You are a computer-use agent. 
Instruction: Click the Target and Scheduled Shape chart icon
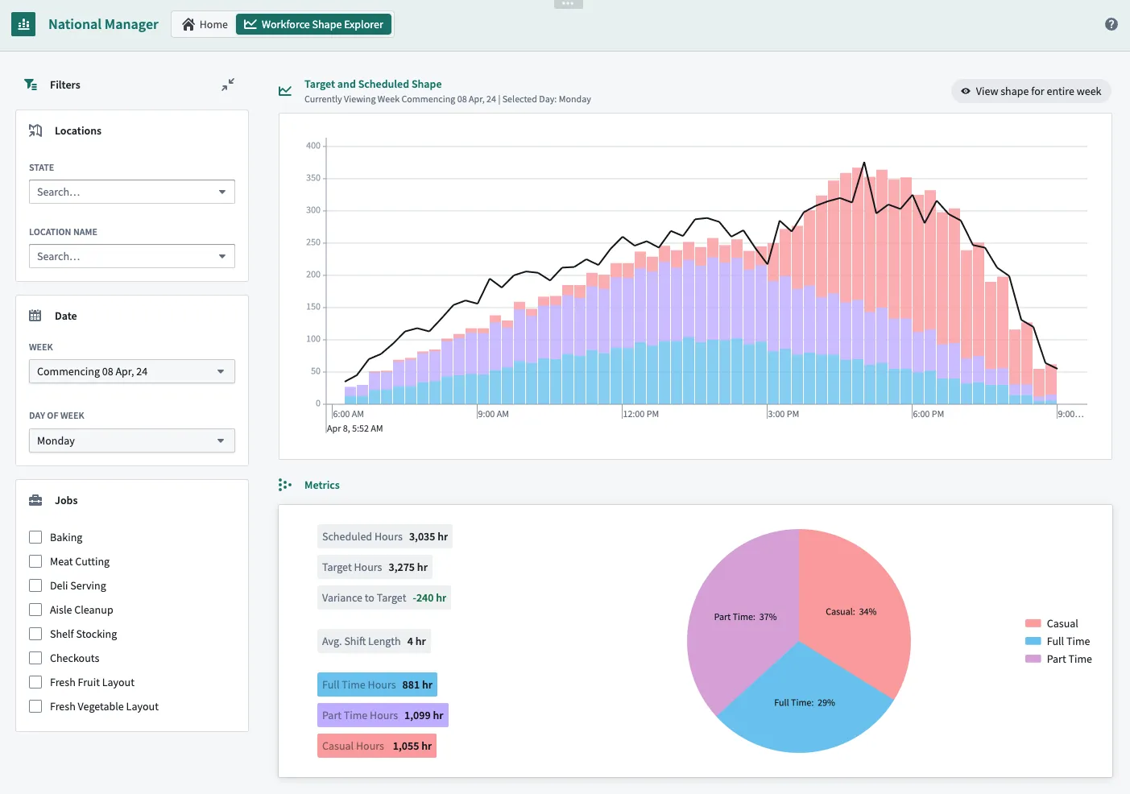coord(285,91)
